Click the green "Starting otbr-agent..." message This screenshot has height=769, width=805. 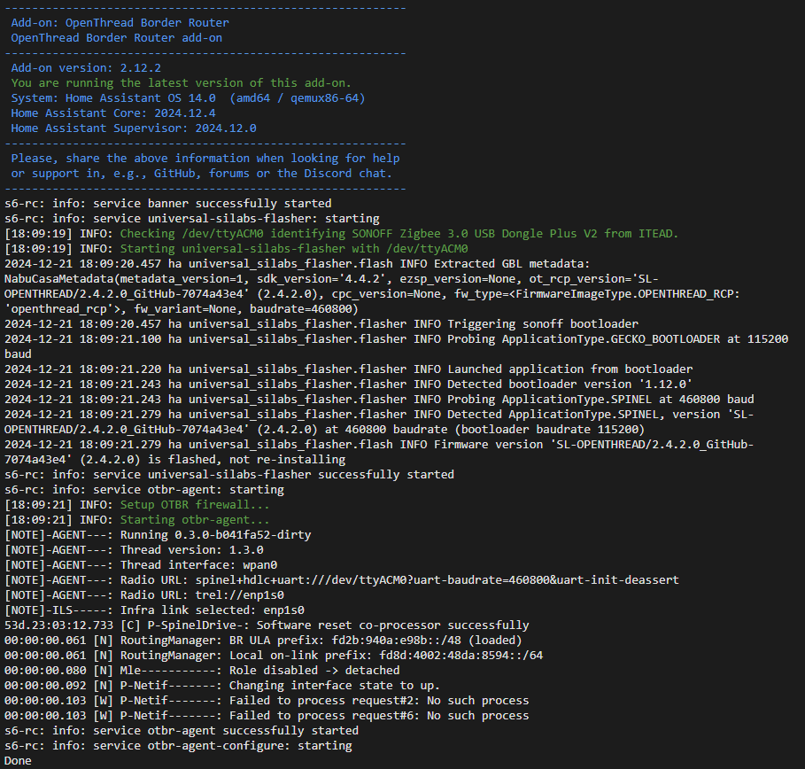(x=195, y=520)
